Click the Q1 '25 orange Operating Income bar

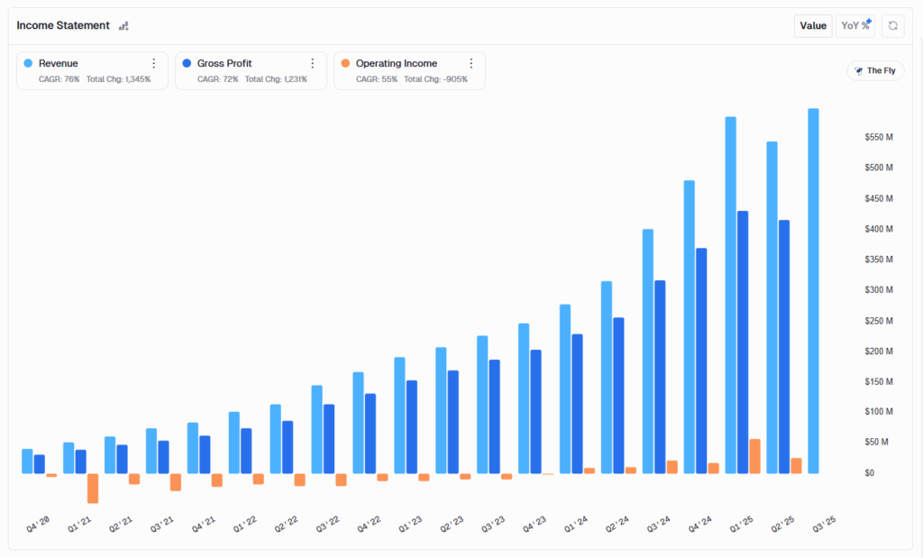(754, 456)
